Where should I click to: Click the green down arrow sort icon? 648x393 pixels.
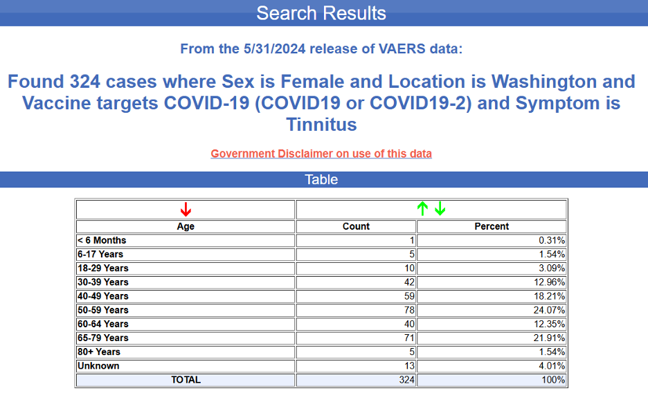[440, 208]
